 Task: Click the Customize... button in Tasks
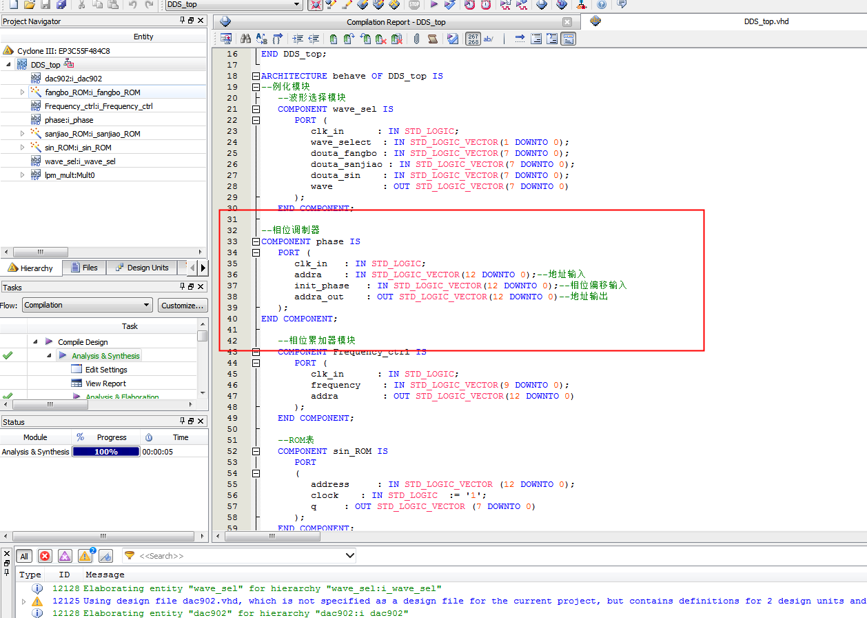point(182,305)
